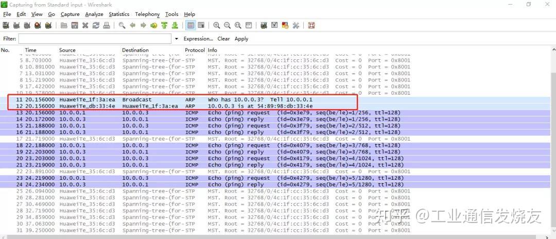Clear the display filter
Image resolution: width=556 pixels, height=239 pixels.
(224, 39)
